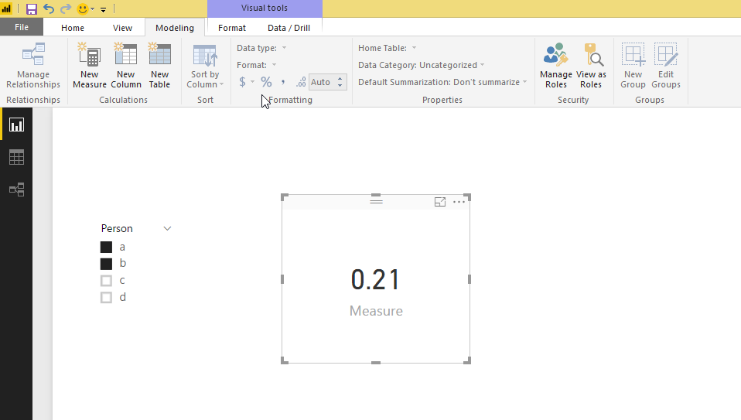
Task: Increase decimal places with up arrow
Action: [340, 79]
